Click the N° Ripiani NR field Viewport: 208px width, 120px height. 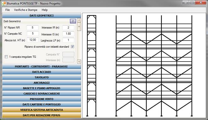[32, 28]
